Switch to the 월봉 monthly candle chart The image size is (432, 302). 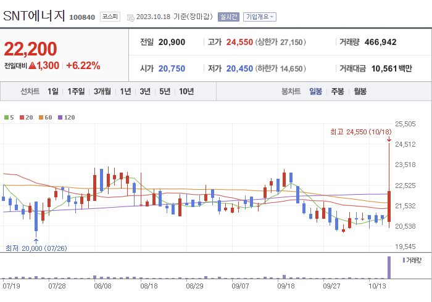point(360,91)
